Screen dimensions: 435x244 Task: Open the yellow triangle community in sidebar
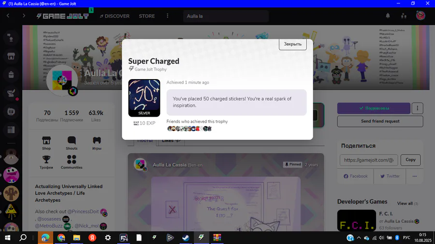[x=11, y=212]
